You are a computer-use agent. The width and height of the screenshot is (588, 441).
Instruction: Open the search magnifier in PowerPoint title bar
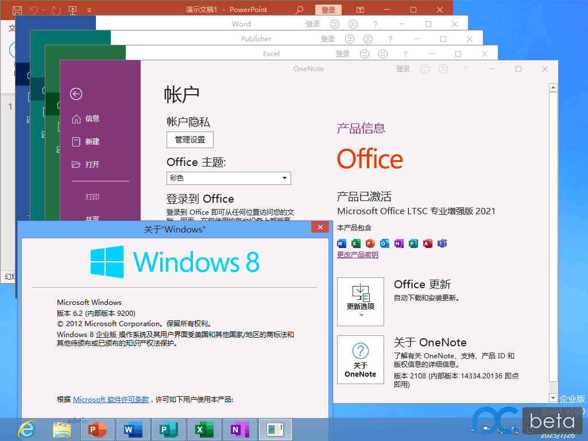[299, 10]
